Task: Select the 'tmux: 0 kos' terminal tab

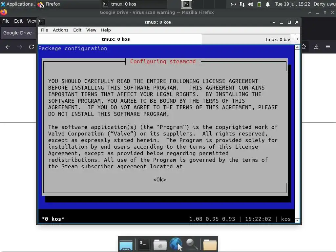Action: point(120,39)
